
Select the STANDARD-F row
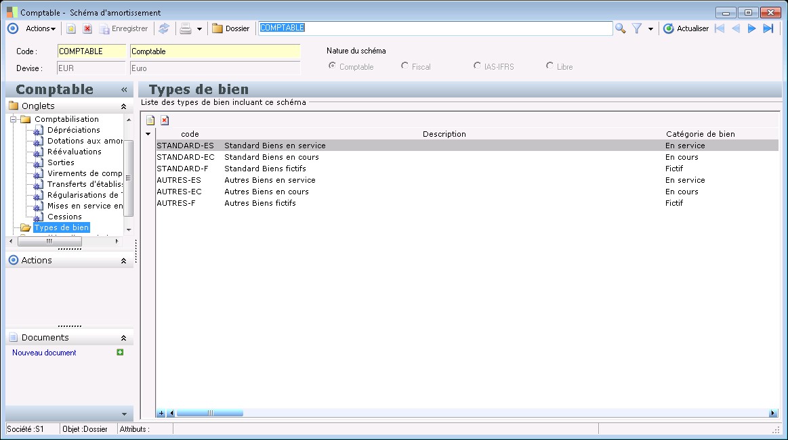click(467, 169)
